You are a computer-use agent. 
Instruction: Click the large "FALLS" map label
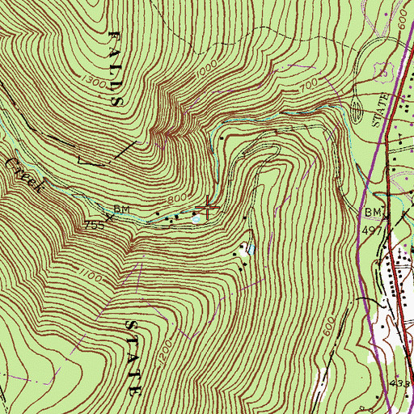pyautogui.click(x=116, y=68)
